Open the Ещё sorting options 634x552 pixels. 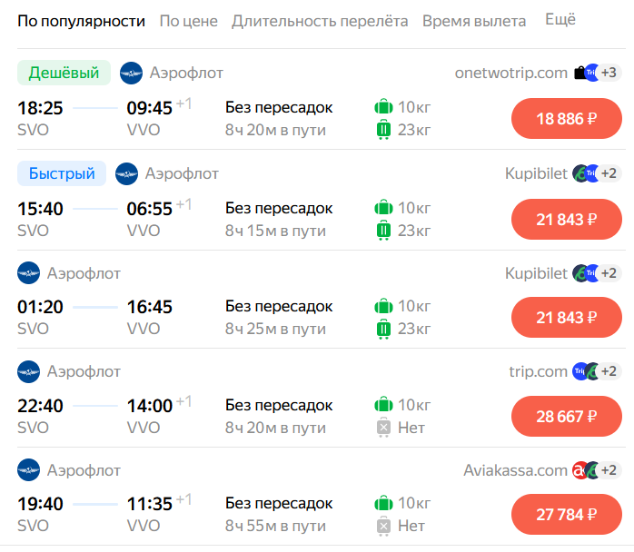pyautogui.click(x=560, y=19)
